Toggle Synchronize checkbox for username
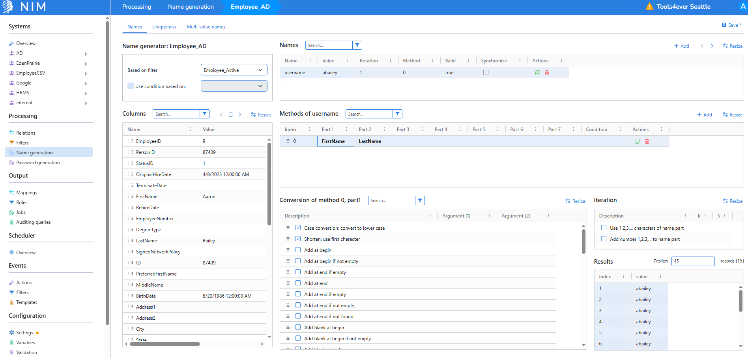This screenshot has height=358, width=748. (486, 73)
